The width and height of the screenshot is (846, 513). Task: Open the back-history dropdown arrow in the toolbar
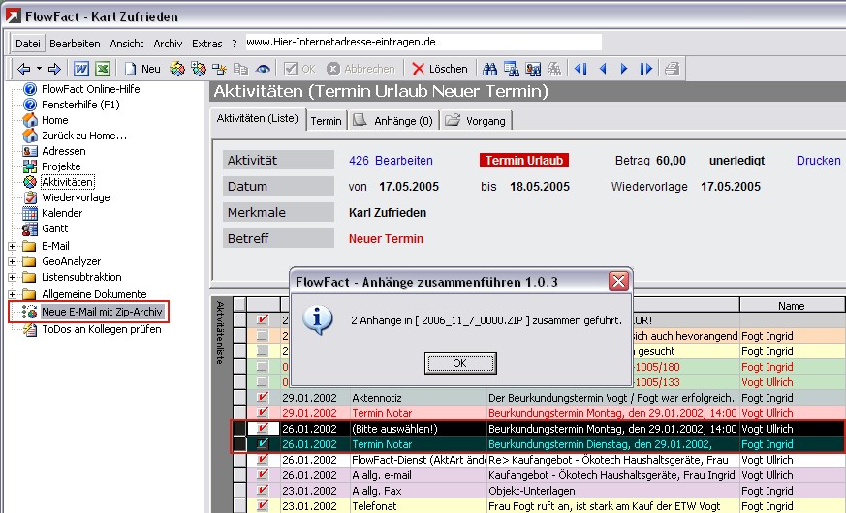[x=39, y=69]
